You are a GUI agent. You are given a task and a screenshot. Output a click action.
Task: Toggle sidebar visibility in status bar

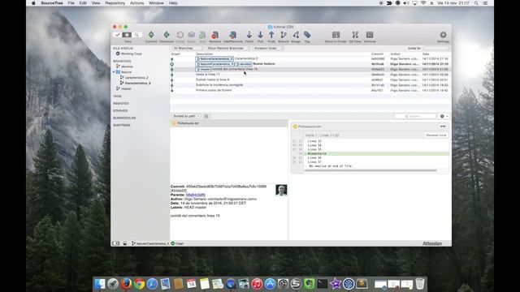coord(115,243)
